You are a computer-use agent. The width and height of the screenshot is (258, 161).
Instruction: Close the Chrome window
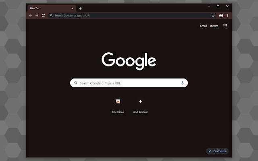click(x=227, y=6)
